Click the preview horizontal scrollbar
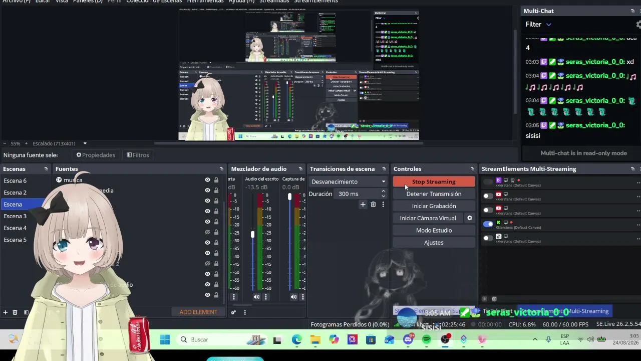641x361 pixels. [288, 143]
